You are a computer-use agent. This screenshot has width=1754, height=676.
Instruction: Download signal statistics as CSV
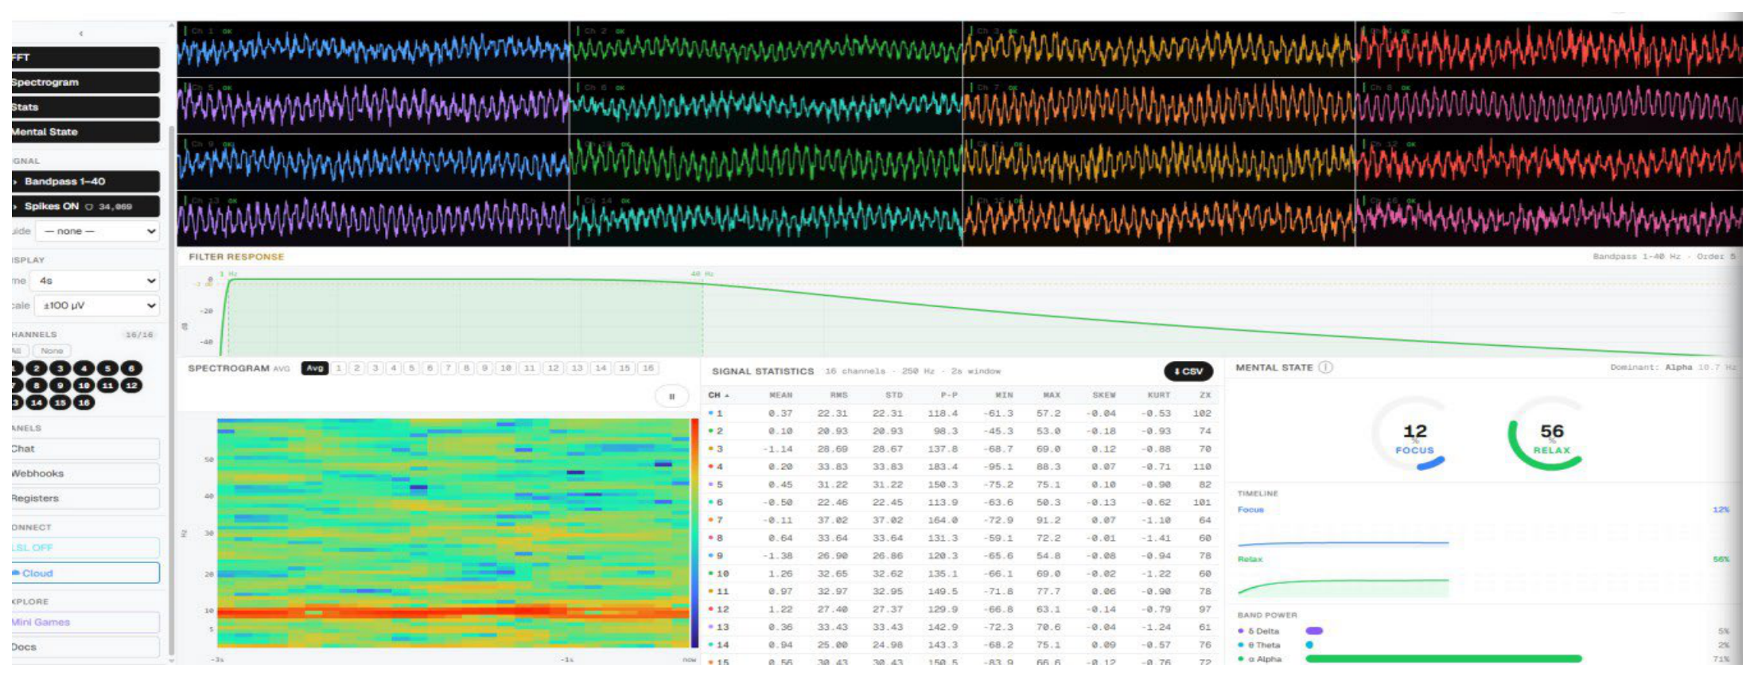[x=1188, y=371]
